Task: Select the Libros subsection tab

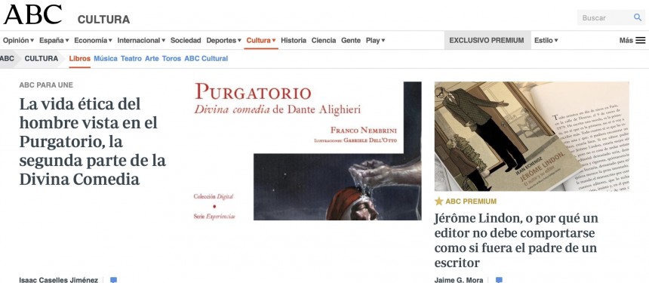Action: (x=79, y=58)
